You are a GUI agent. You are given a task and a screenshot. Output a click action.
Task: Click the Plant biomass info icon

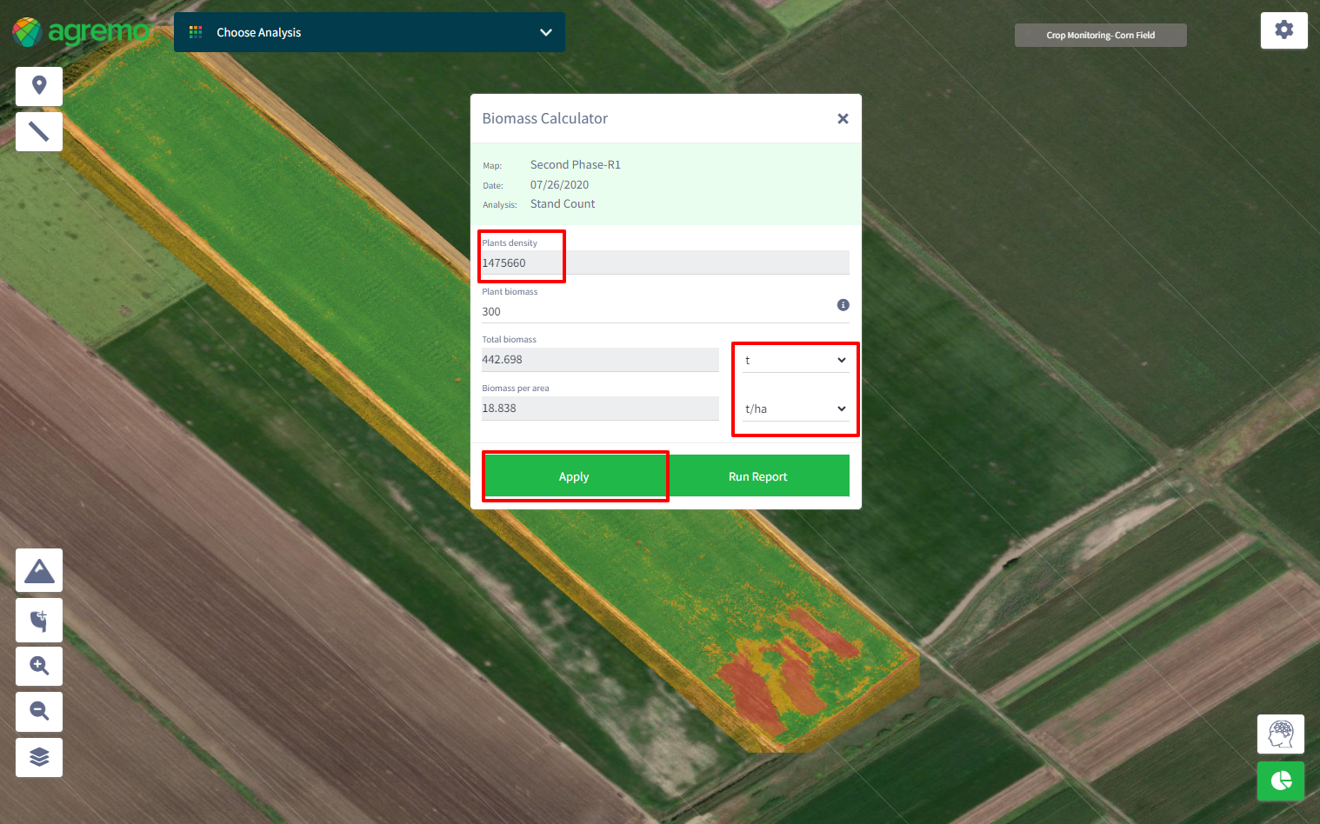click(843, 305)
